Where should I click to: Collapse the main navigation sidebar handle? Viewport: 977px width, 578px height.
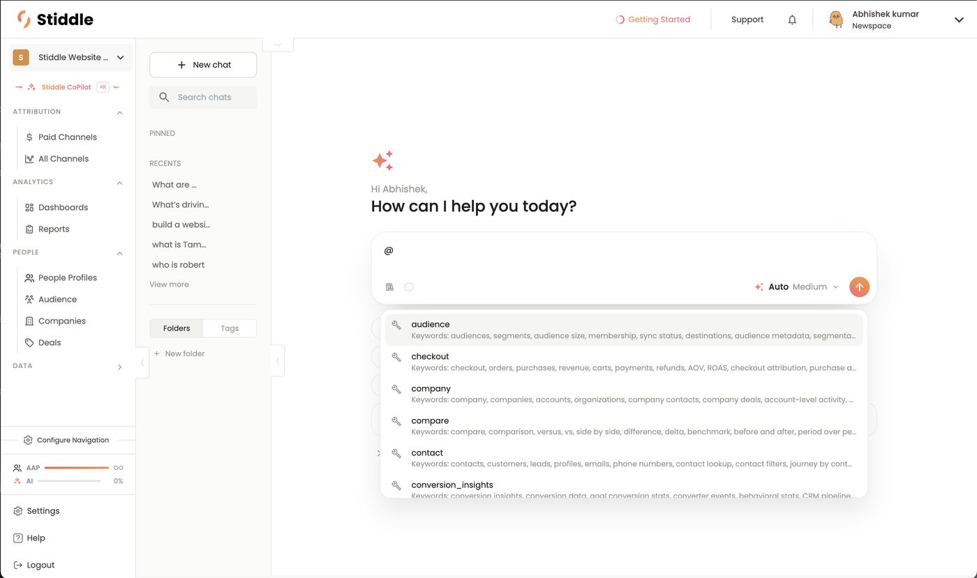tap(142, 363)
